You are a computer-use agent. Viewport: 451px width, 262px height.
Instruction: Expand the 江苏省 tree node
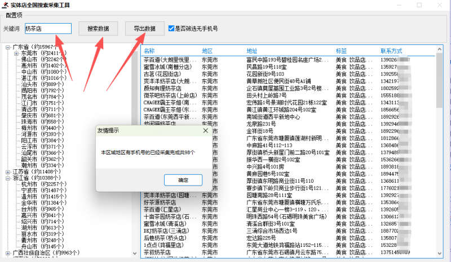[x=8, y=171]
